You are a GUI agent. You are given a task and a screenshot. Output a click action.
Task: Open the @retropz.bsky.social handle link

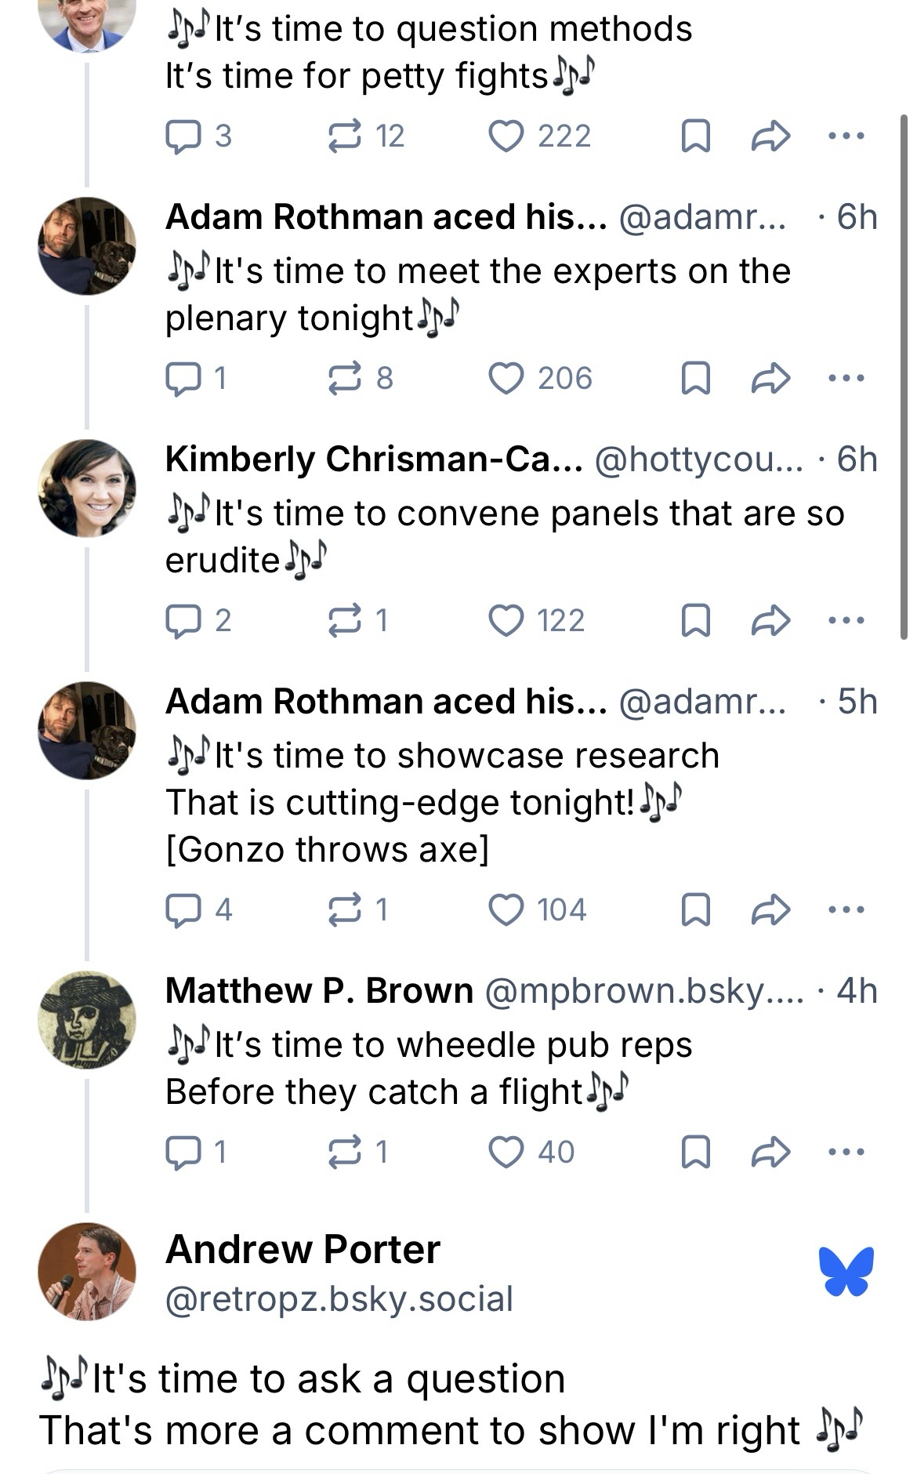339,1299
